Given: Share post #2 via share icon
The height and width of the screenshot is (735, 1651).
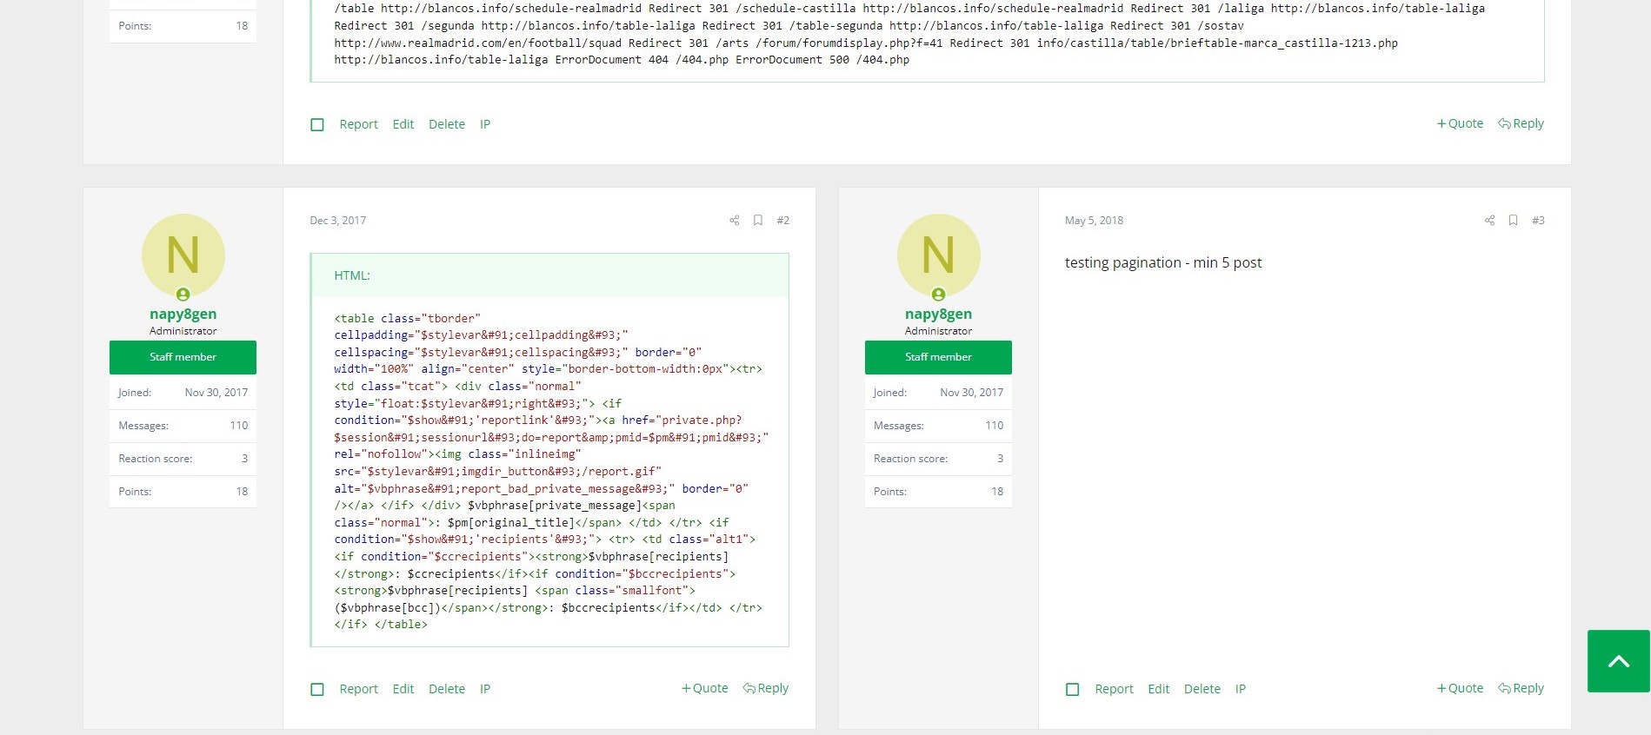Looking at the screenshot, I should tap(735, 221).
